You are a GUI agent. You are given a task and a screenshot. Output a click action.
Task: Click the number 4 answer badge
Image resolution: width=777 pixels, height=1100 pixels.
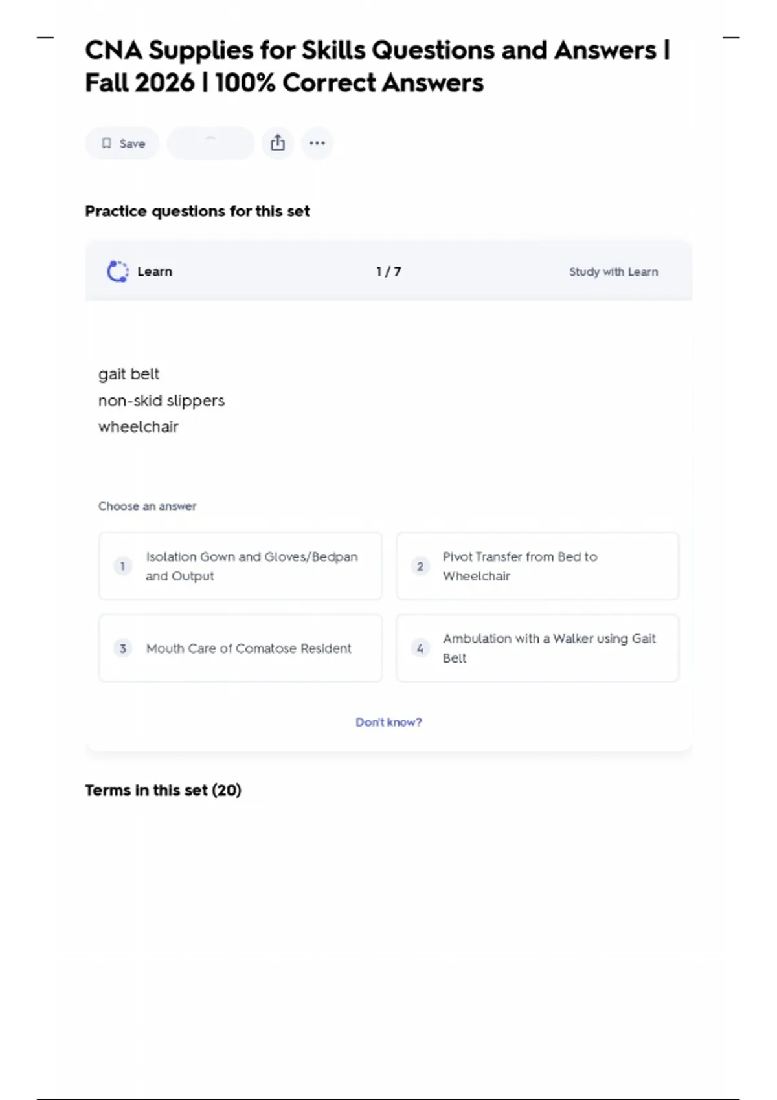[420, 648]
